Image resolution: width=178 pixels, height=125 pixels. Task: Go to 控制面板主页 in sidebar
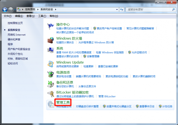pos(15,23)
